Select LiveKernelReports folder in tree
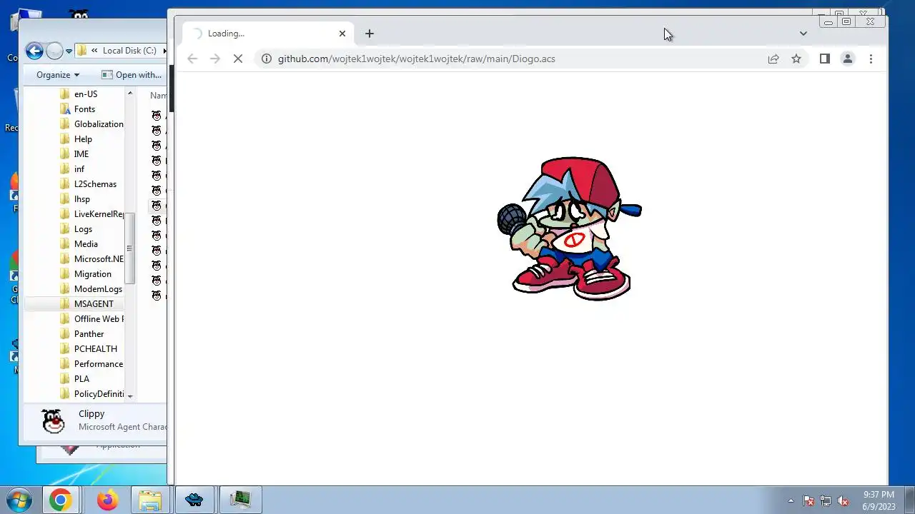 pyautogui.click(x=99, y=214)
